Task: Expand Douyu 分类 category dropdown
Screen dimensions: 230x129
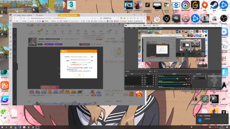Action: tap(50, 25)
